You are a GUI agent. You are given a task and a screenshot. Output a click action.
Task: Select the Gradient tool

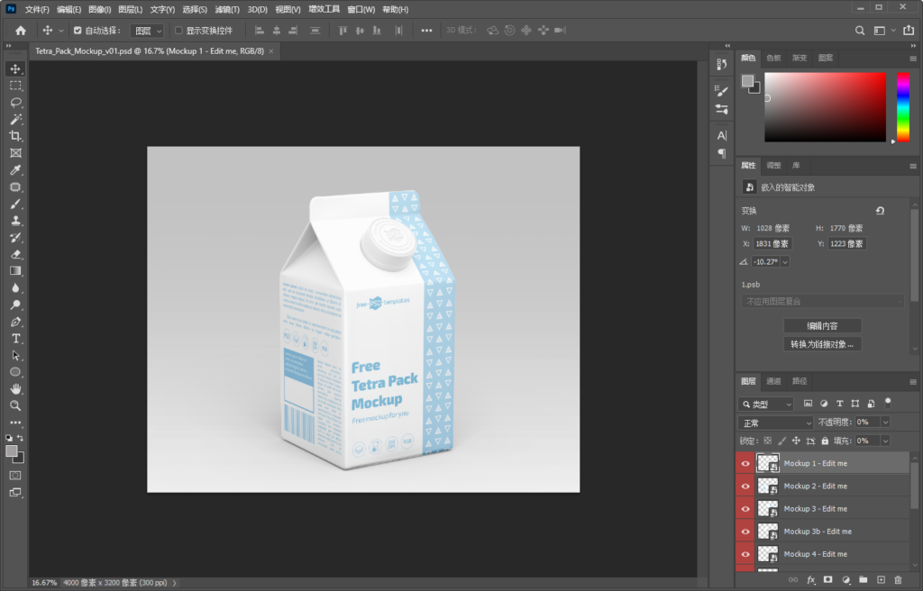click(15, 271)
